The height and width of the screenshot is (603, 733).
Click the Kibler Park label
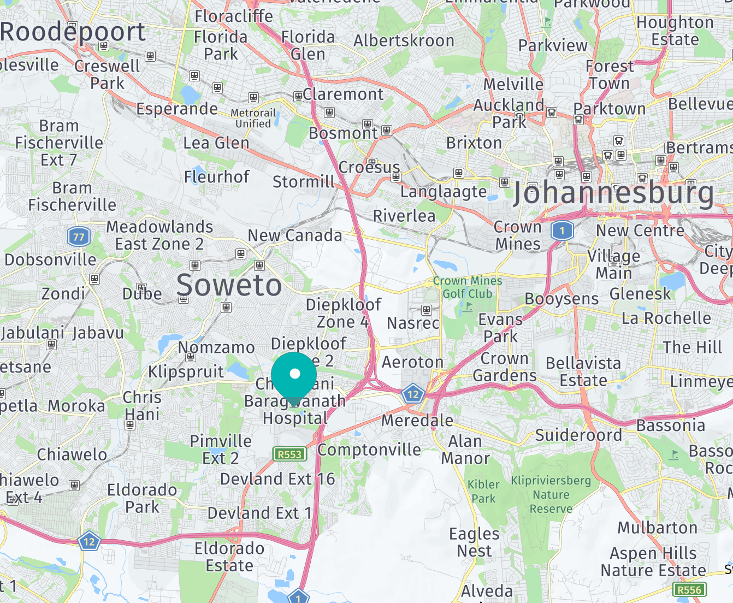483,491
